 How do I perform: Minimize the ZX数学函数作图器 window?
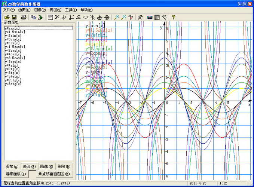(x=240, y=4)
